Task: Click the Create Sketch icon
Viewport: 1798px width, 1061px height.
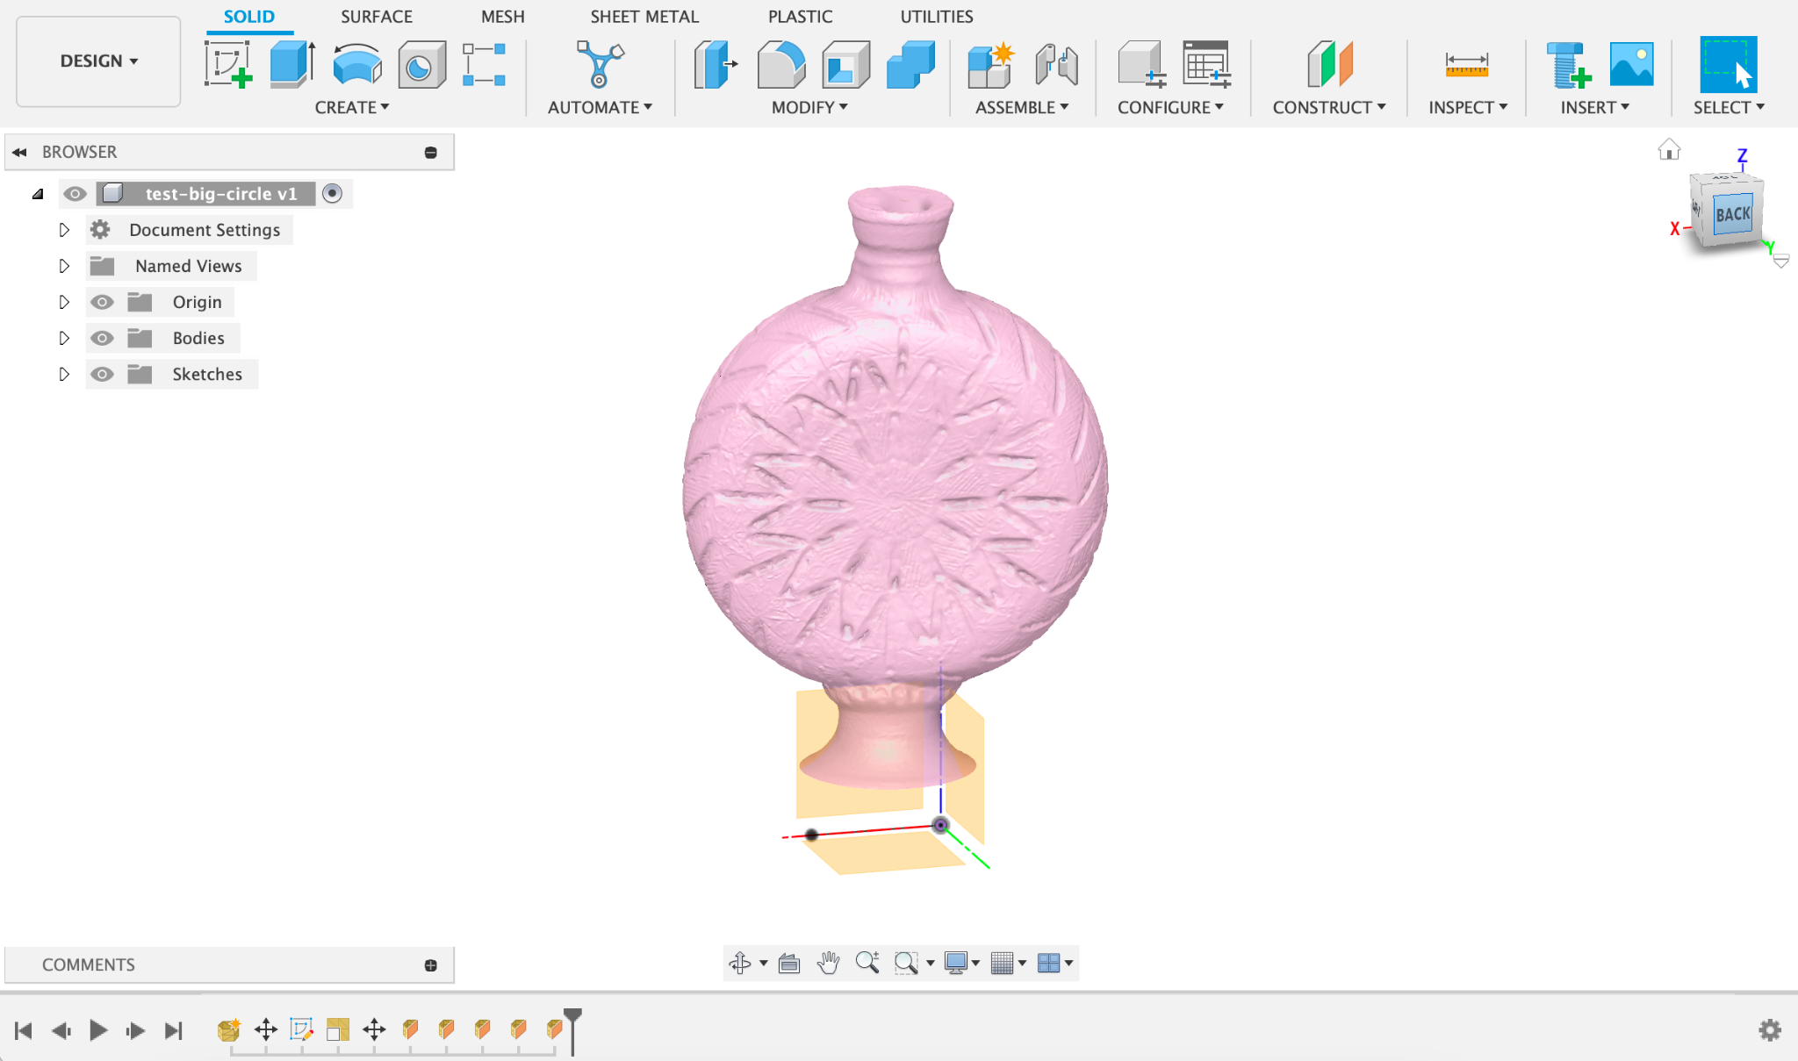Action: pyautogui.click(x=228, y=65)
